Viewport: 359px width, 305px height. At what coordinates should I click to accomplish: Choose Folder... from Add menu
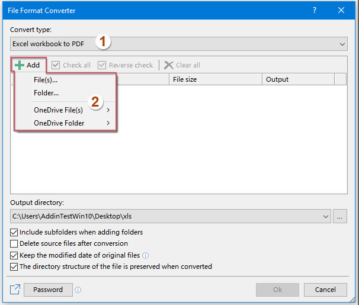(x=46, y=93)
